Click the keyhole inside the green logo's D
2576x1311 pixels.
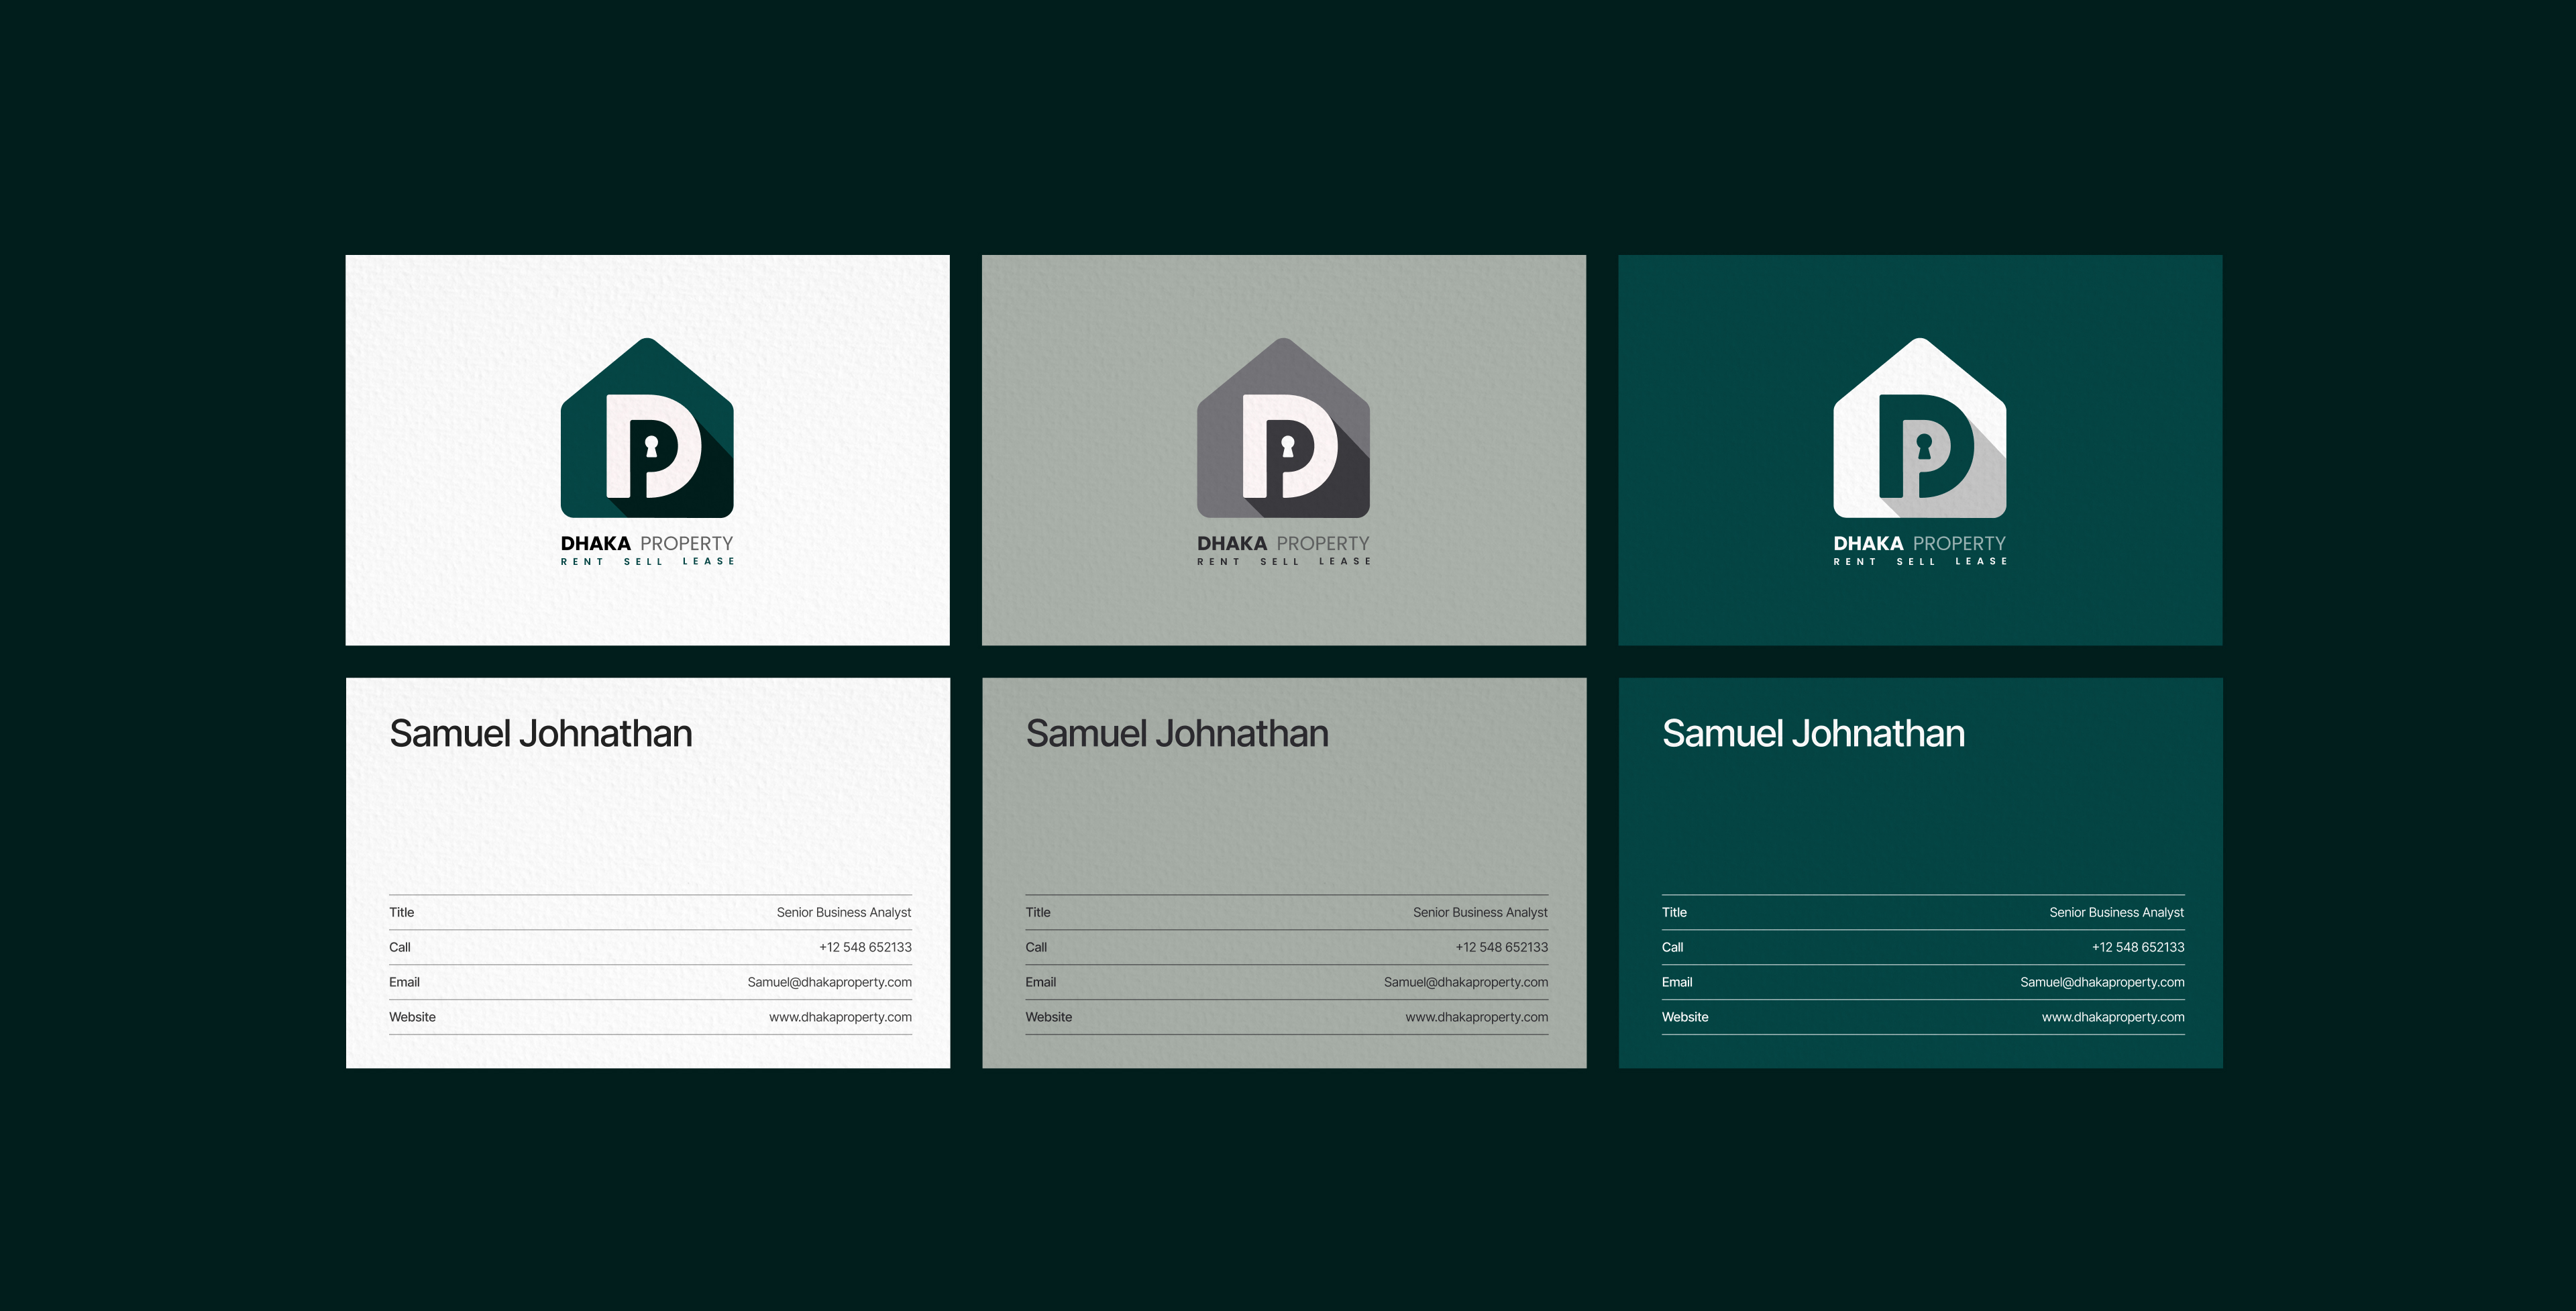click(651, 446)
